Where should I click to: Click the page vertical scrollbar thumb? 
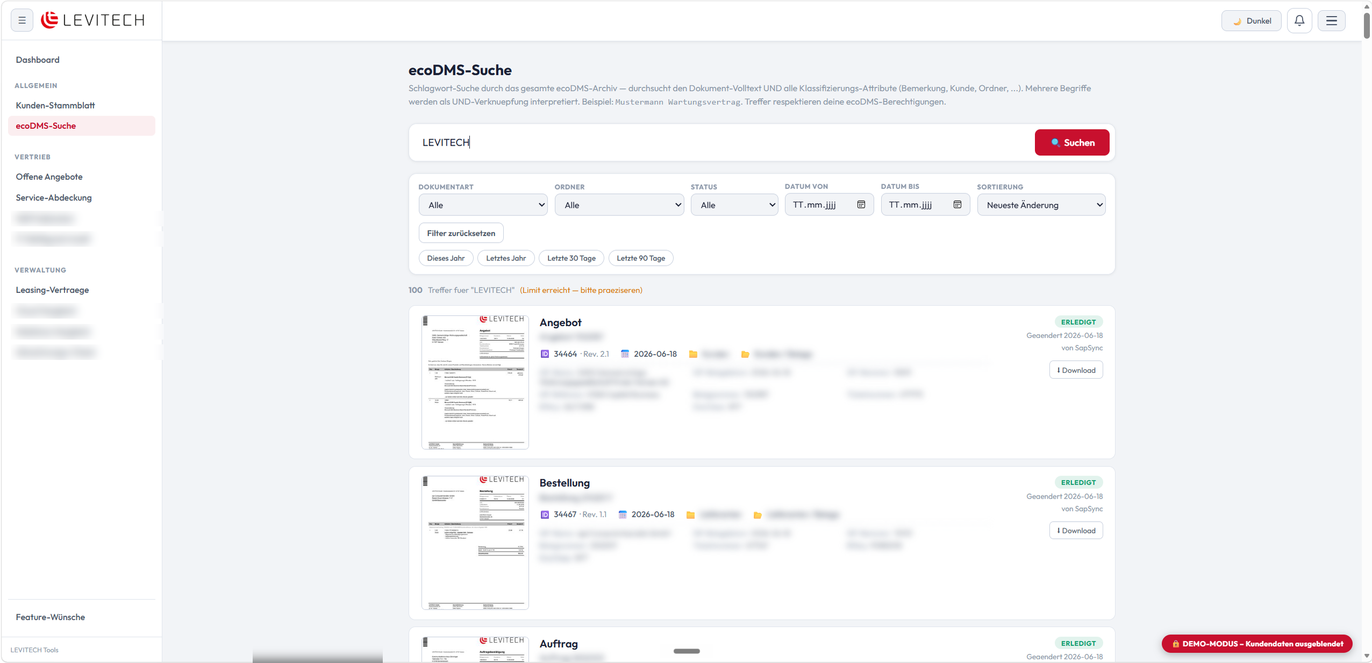1367,25
